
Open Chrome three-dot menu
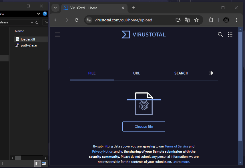point(236,20)
